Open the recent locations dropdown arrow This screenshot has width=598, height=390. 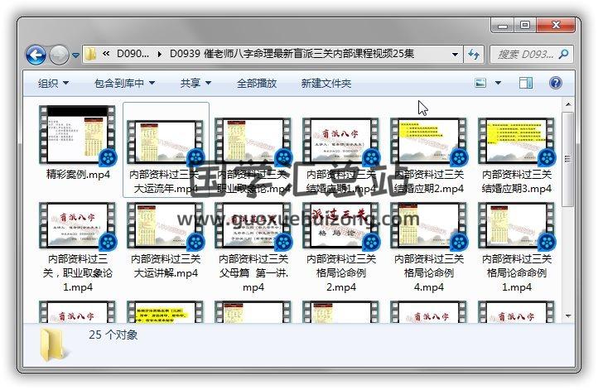click(x=75, y=55)
